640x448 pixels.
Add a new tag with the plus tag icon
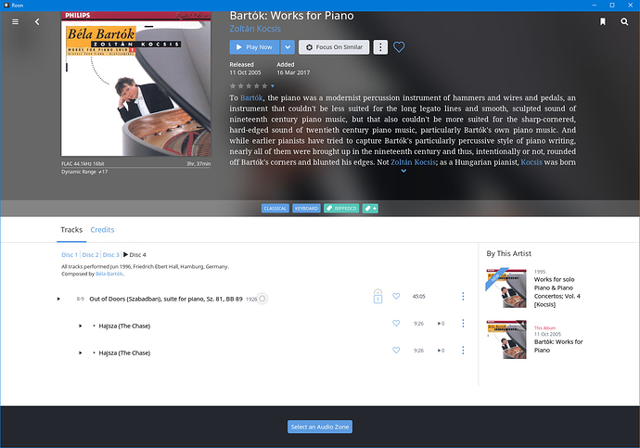[x=370, y=209]
